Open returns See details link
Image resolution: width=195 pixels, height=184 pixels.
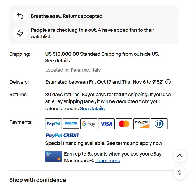(x=92, y=109)
